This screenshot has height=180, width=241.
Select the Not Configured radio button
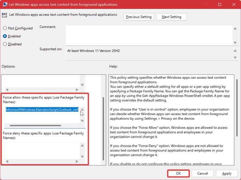tap(5, 28)
